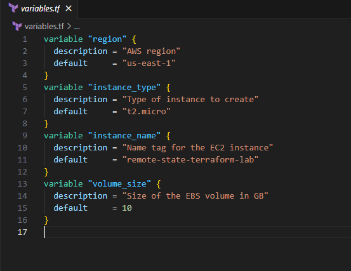Image resolution: width=351 pixels, height=271 pixels.
Task: Expand the breadcrumb chevron after variables.tf
Action: [x=69, y=27]
